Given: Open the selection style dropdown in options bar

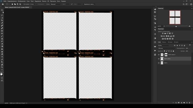Looking at the screenshot, I should [x=56, y=4].
